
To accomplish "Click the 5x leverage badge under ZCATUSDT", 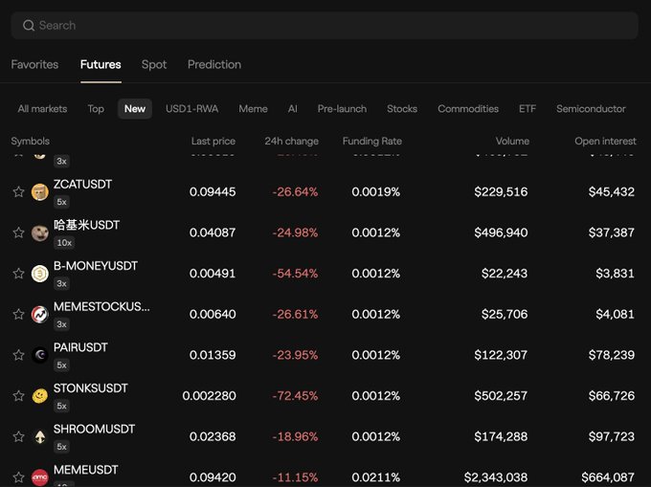I will [61, 202].
